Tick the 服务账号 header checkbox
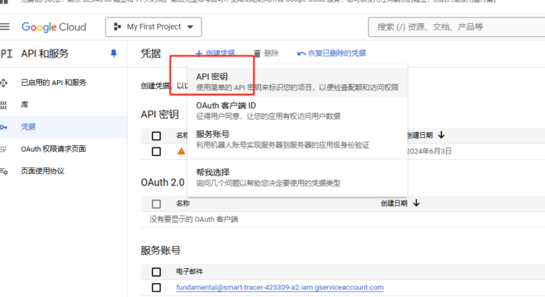This screenshot has height=297, width=545. click(156, 271)
